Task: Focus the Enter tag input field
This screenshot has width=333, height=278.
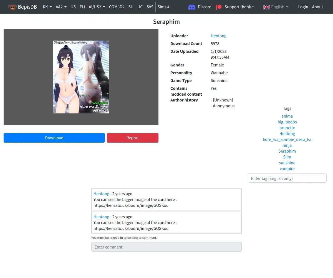Action: (287, 178)
